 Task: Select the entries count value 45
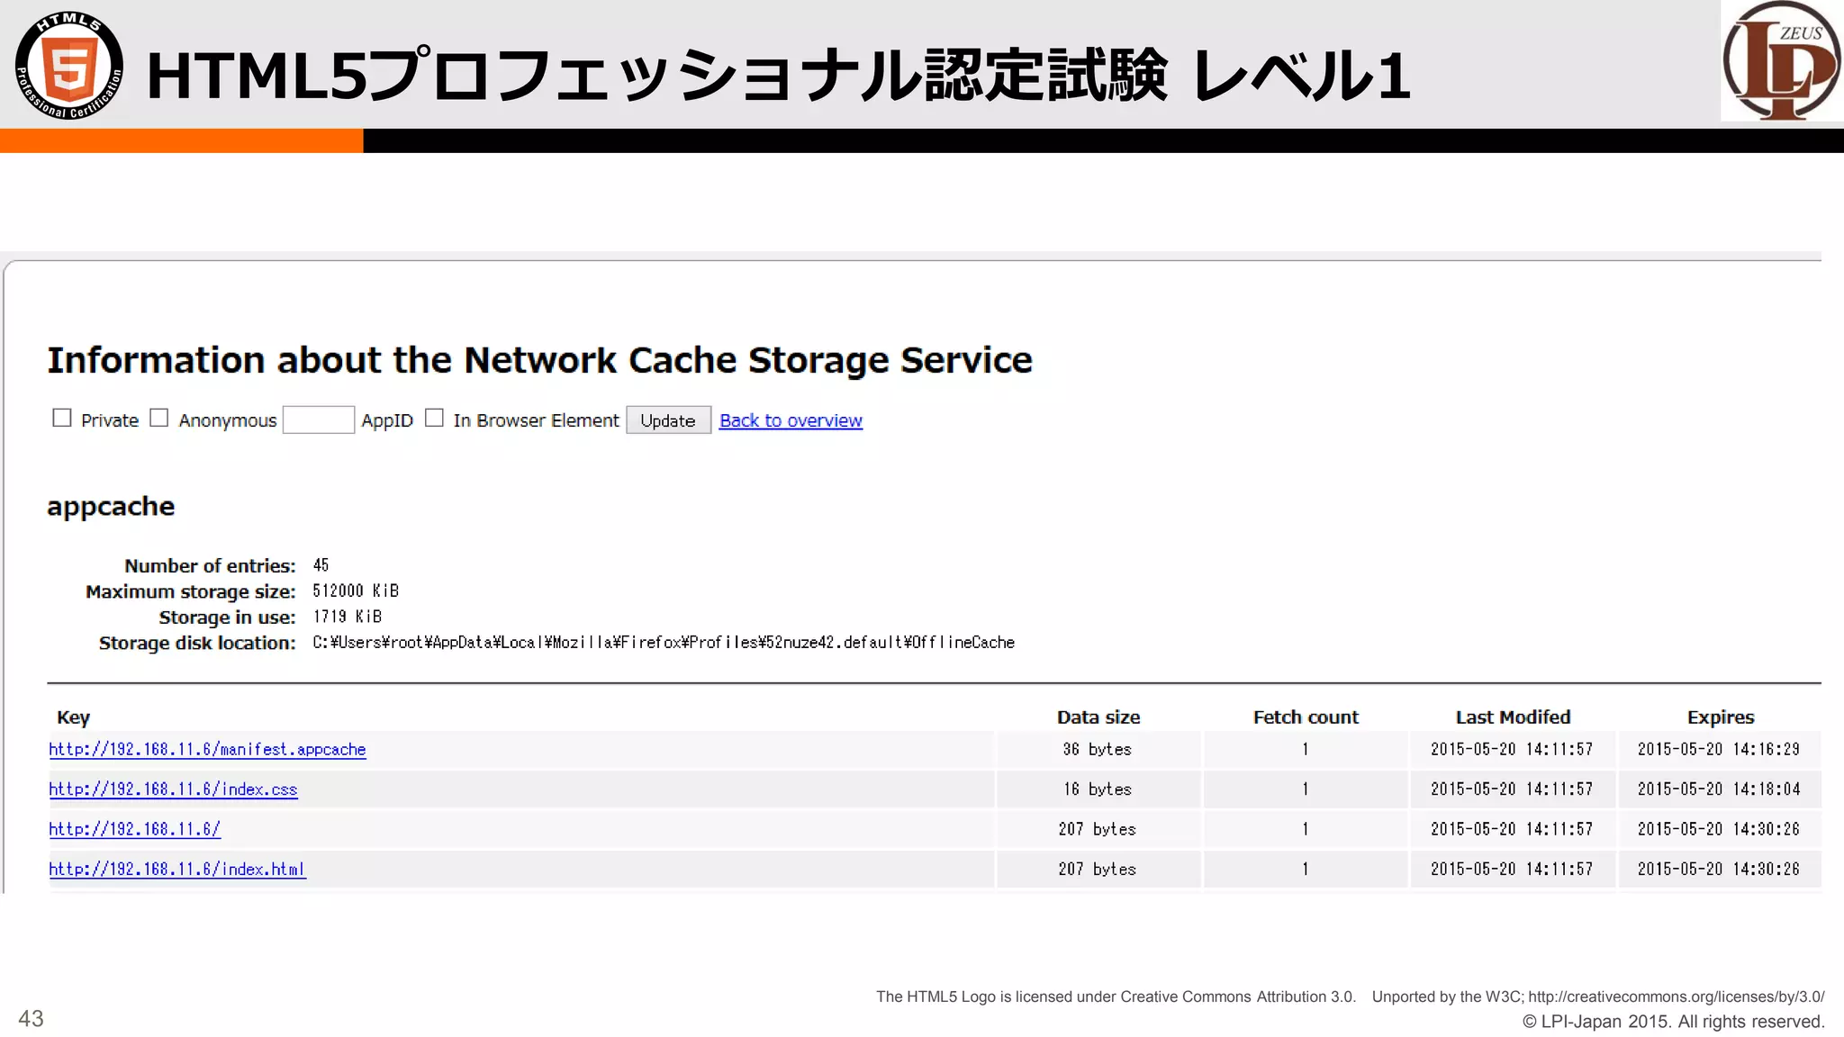321,565
